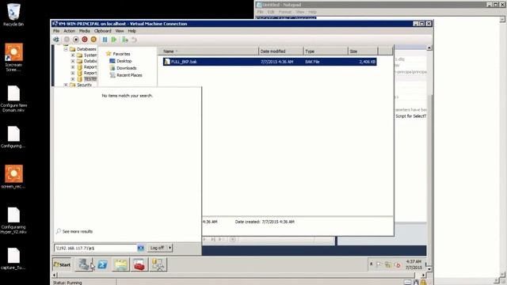
Task: Click the Name column sort arrow
Action: tap(177, 51)
